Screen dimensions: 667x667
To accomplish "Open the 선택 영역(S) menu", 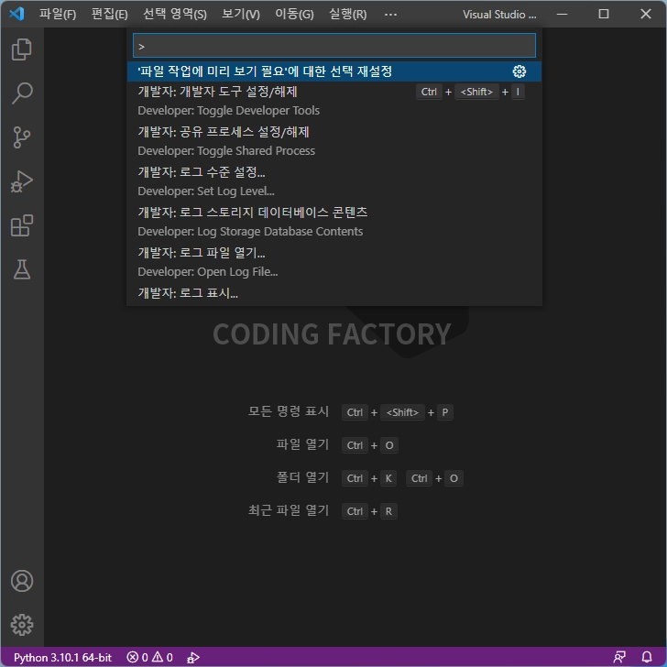I will point(175,14).
